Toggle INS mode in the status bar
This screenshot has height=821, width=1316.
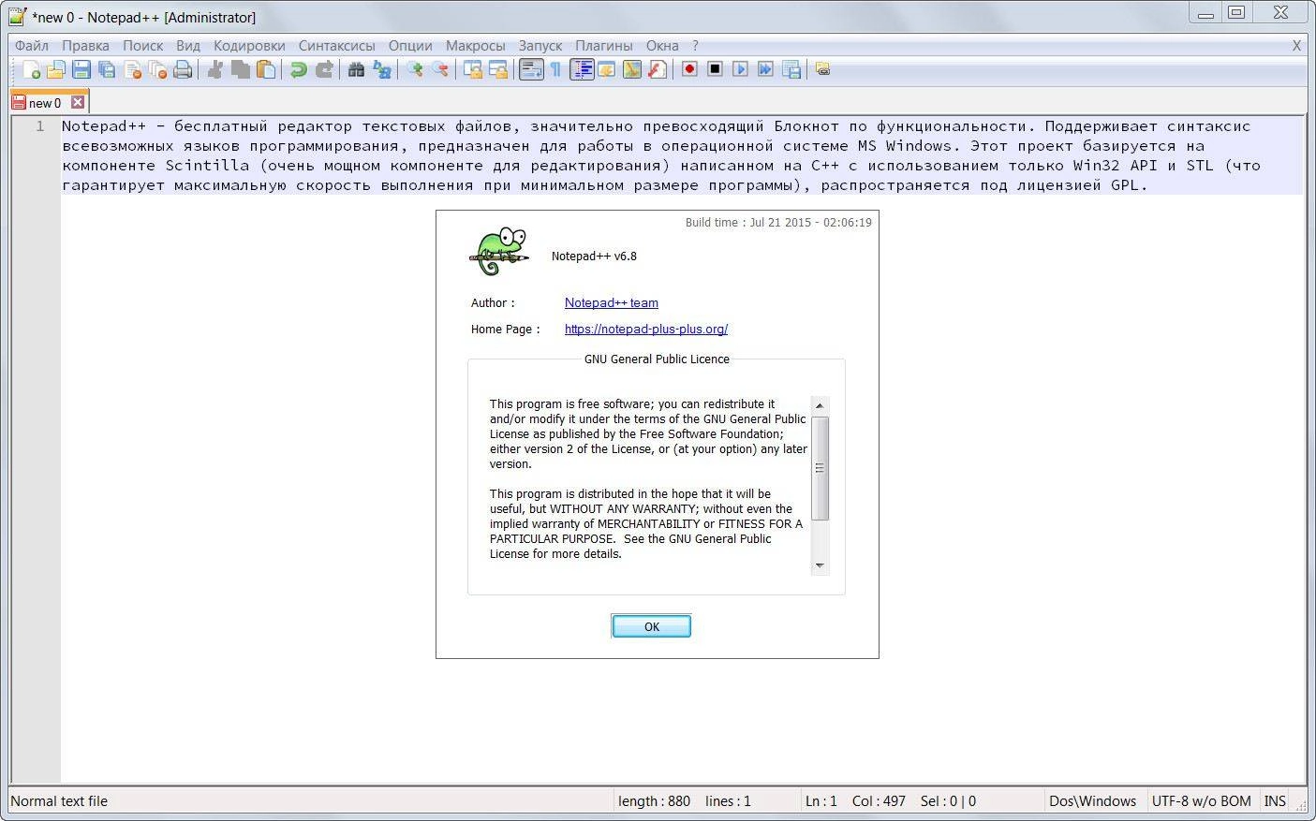click(1274, 801)
